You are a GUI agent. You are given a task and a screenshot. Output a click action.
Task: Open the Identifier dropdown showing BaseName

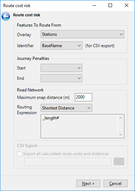(x=61, y=46)
